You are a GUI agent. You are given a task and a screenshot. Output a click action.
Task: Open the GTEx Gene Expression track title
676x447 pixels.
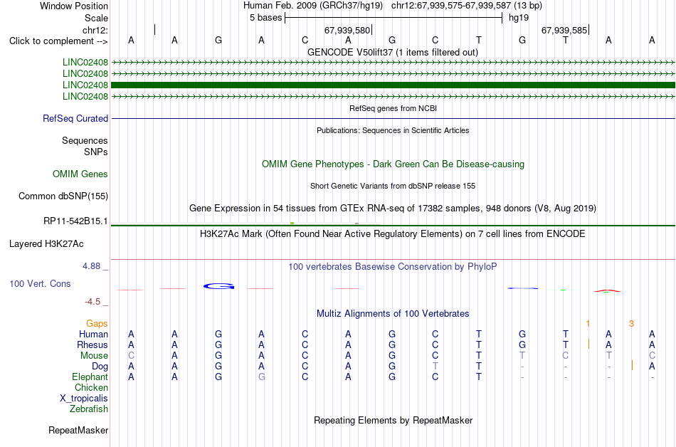(x=393, y=209)
